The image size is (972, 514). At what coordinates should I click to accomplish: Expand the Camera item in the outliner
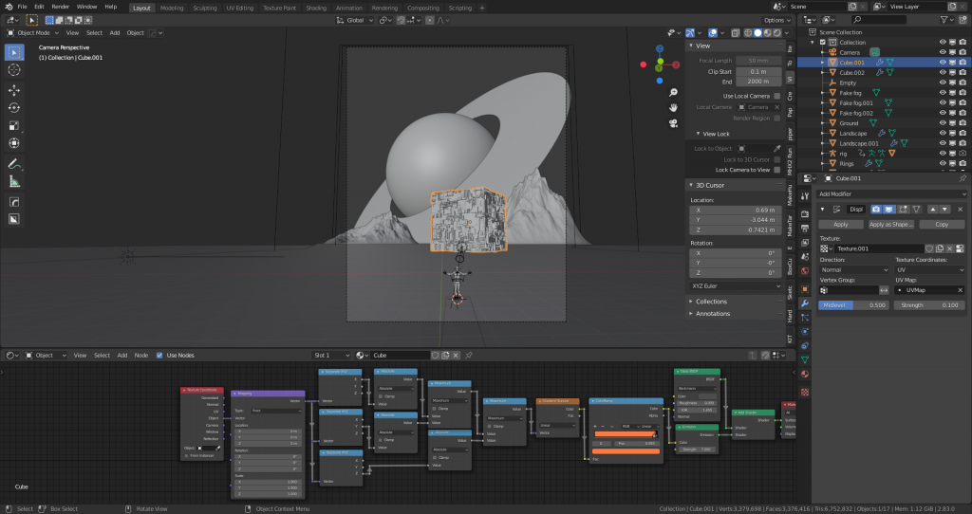click(823, 53)
